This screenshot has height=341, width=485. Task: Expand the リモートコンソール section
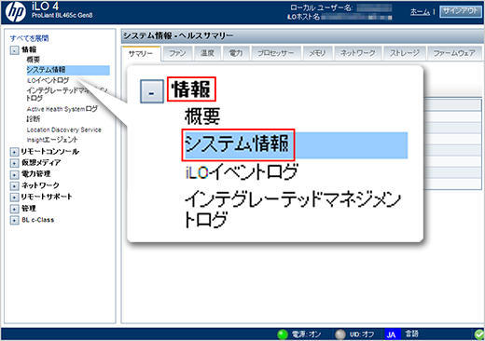tap(14, 152)
